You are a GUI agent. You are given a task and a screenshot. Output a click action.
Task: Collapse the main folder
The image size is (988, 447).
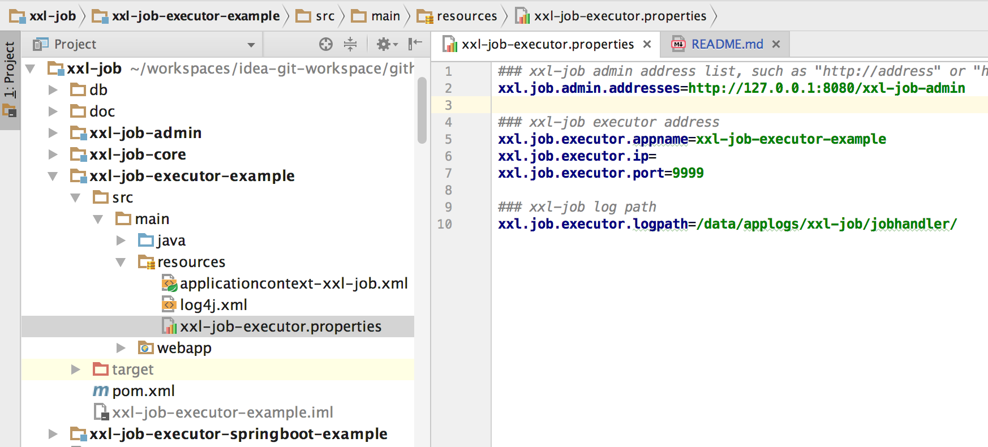pos(98,219)
